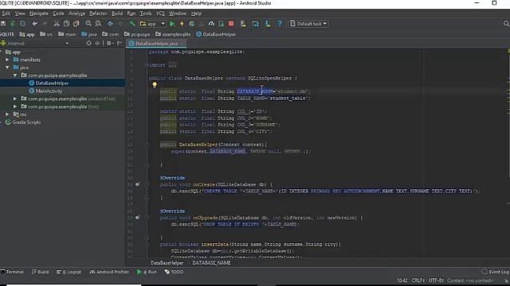The height and width of the screenshot is (286, 510).
Task: Click the Android Profiler gauge icon in toolbar
Action: 211,24
